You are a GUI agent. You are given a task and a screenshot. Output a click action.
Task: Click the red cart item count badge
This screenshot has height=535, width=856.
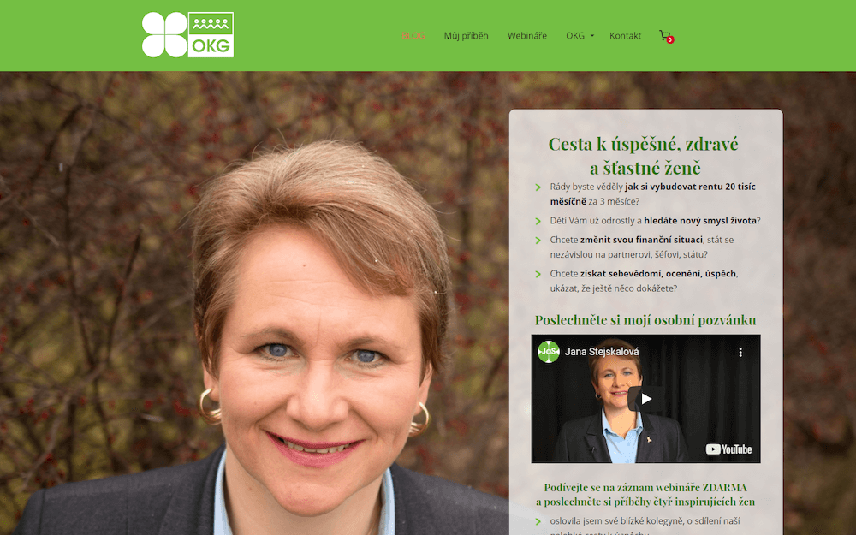pos(670,40)
